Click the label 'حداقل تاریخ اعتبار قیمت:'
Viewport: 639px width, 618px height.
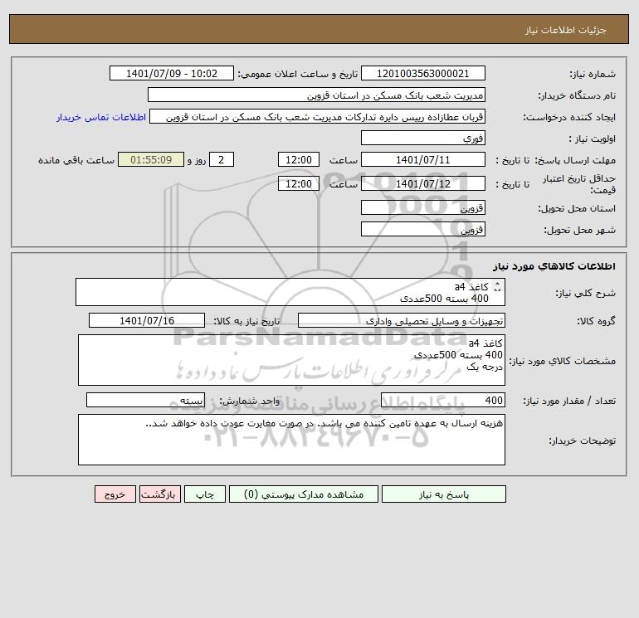click(579, 184)
